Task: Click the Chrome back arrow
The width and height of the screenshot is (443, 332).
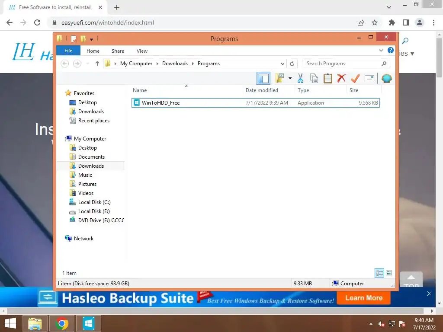Action: 10,22
